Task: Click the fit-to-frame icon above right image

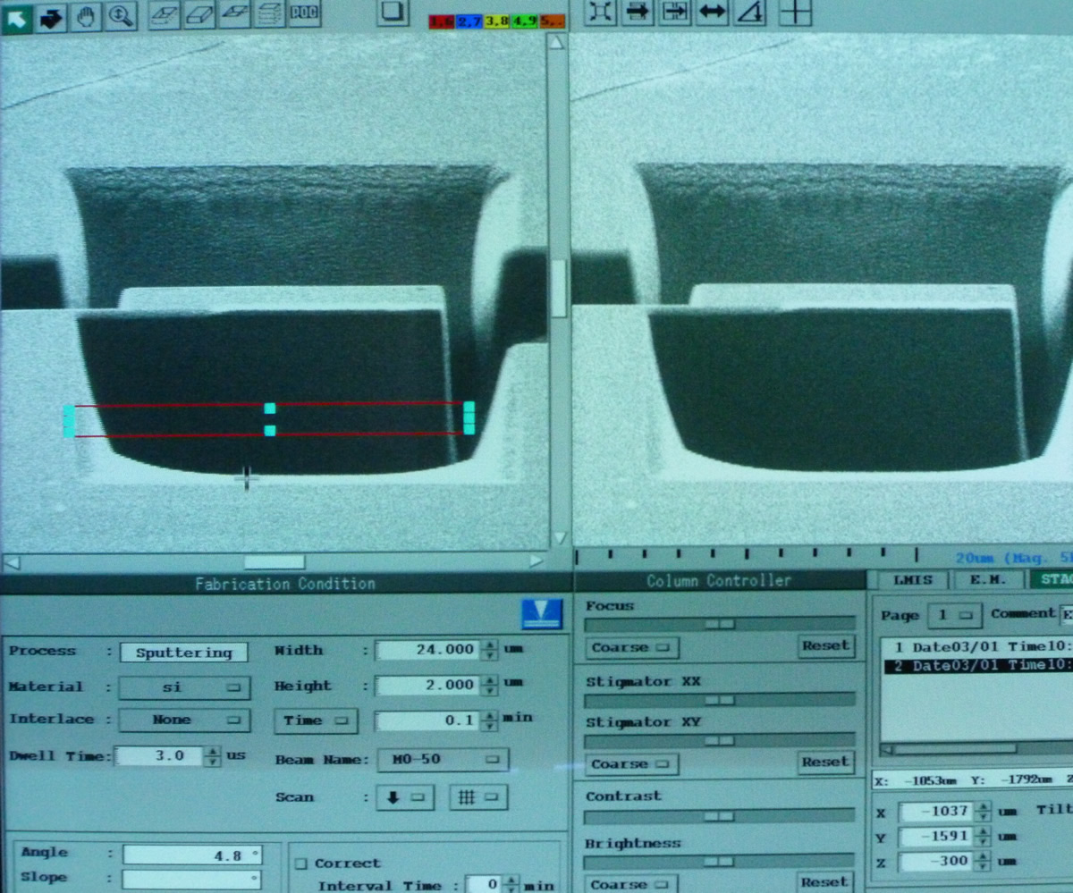Action: point(600,13)
